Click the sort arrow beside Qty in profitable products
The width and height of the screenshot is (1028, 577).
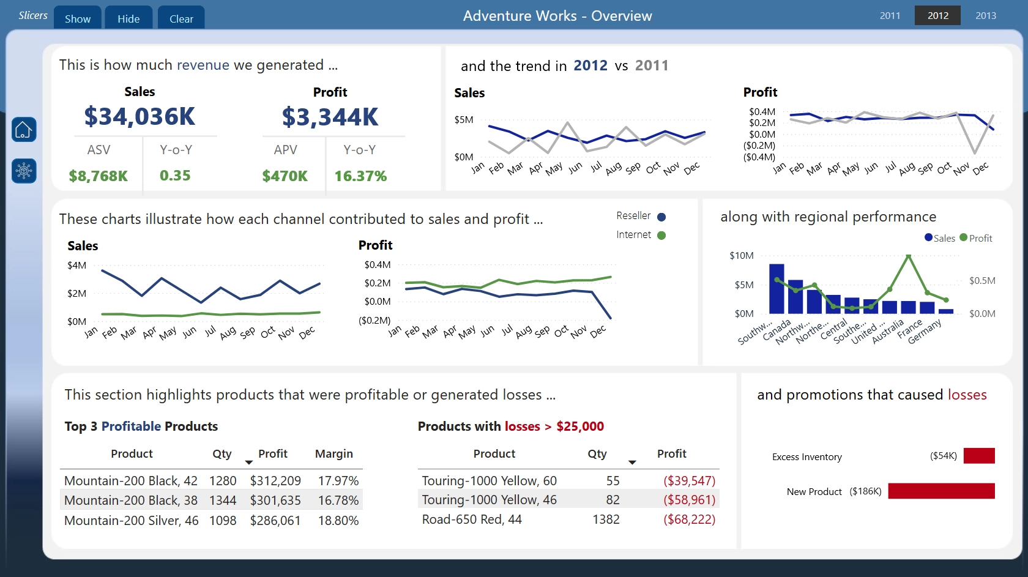[x=248, y=463]
